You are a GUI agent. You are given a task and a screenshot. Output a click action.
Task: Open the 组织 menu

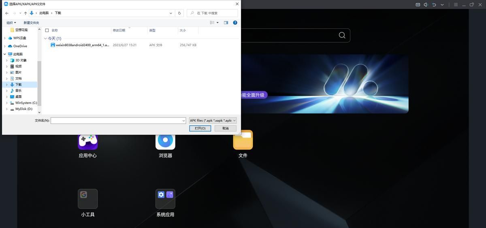click(x=11, y=23)
